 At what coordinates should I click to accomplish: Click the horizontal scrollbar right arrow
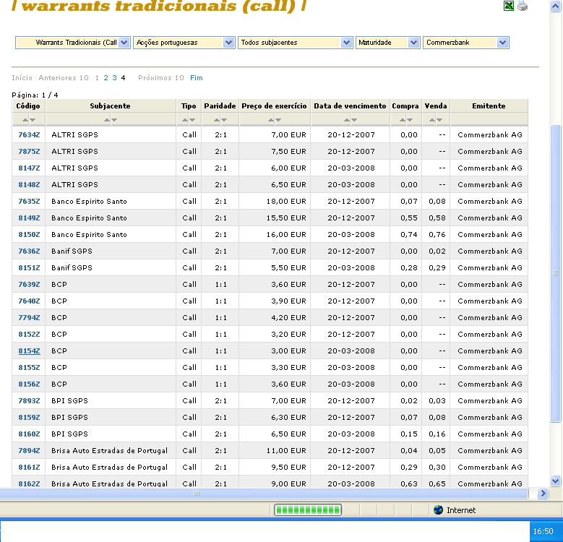click(543, 493)
